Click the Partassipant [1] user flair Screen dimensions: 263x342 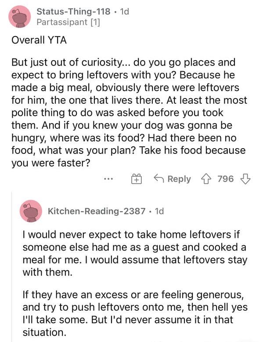(x=68, y=22)
